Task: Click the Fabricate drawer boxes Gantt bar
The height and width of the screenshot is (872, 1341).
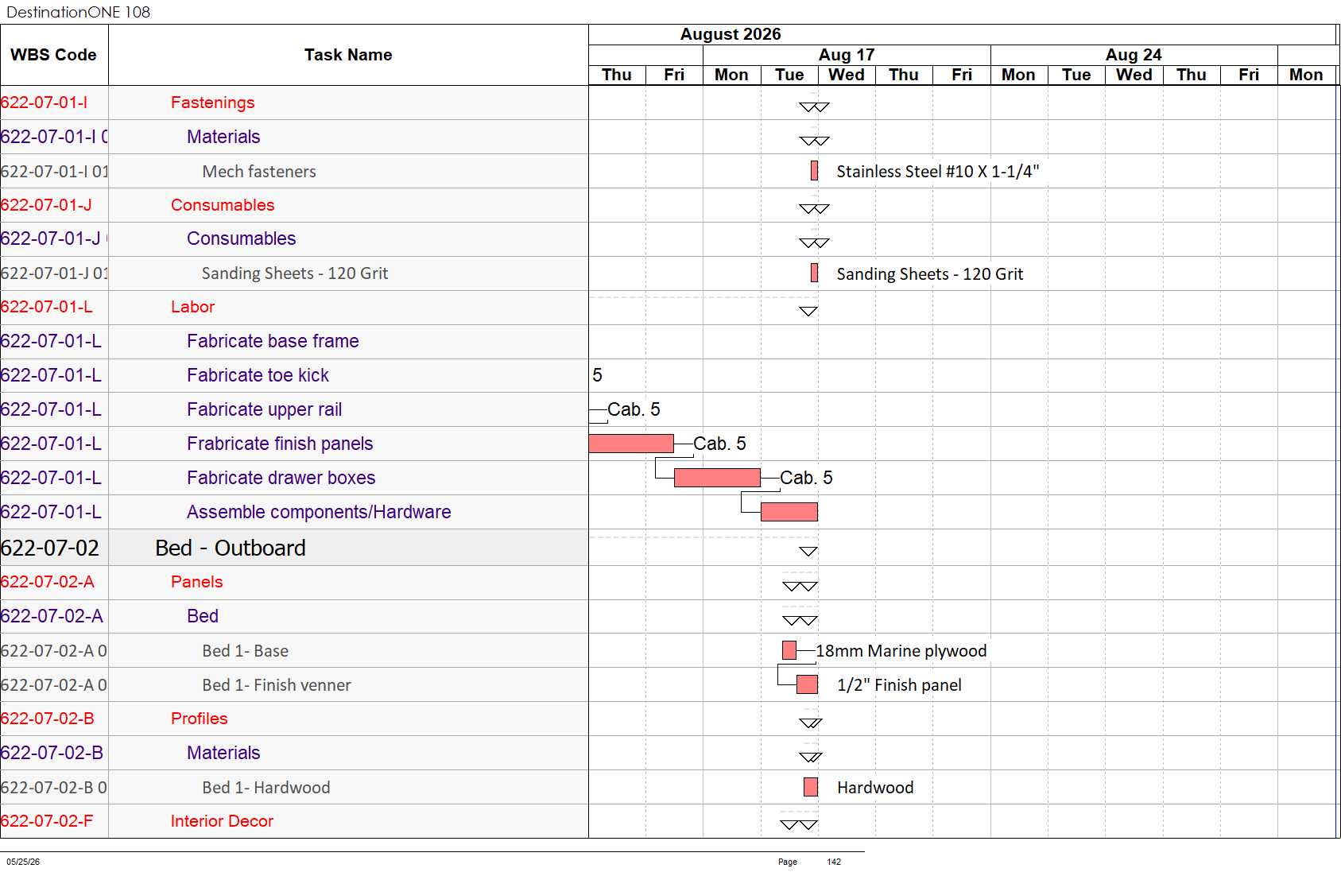Action: [x=717, y=478]
